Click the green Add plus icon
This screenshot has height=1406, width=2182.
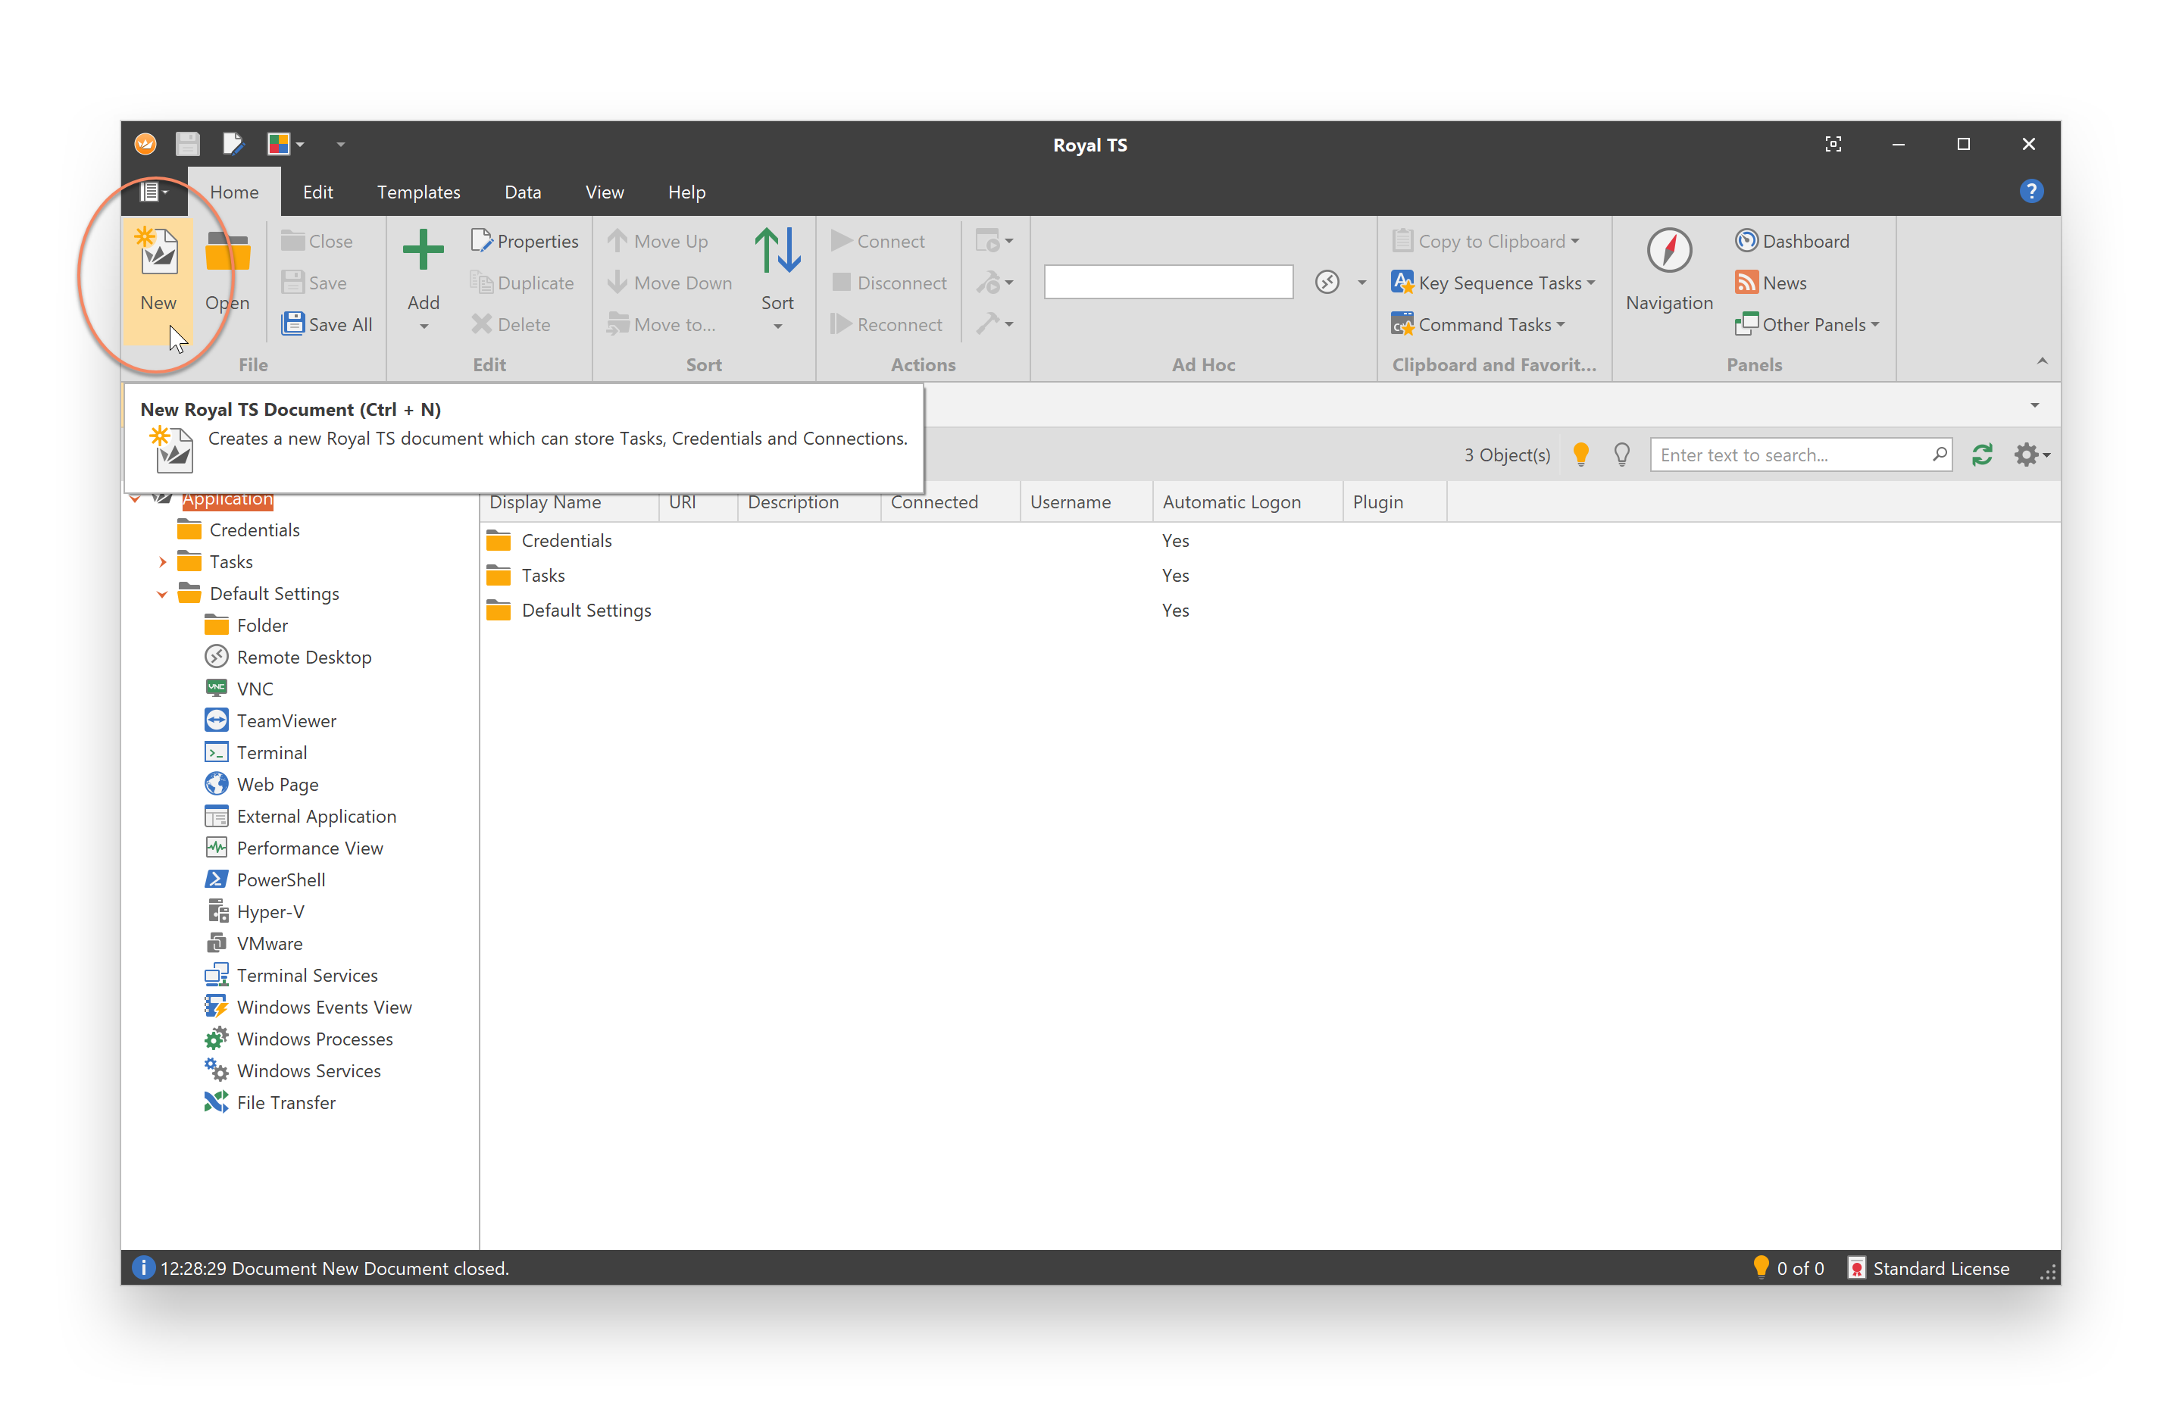tap(423, 250)
